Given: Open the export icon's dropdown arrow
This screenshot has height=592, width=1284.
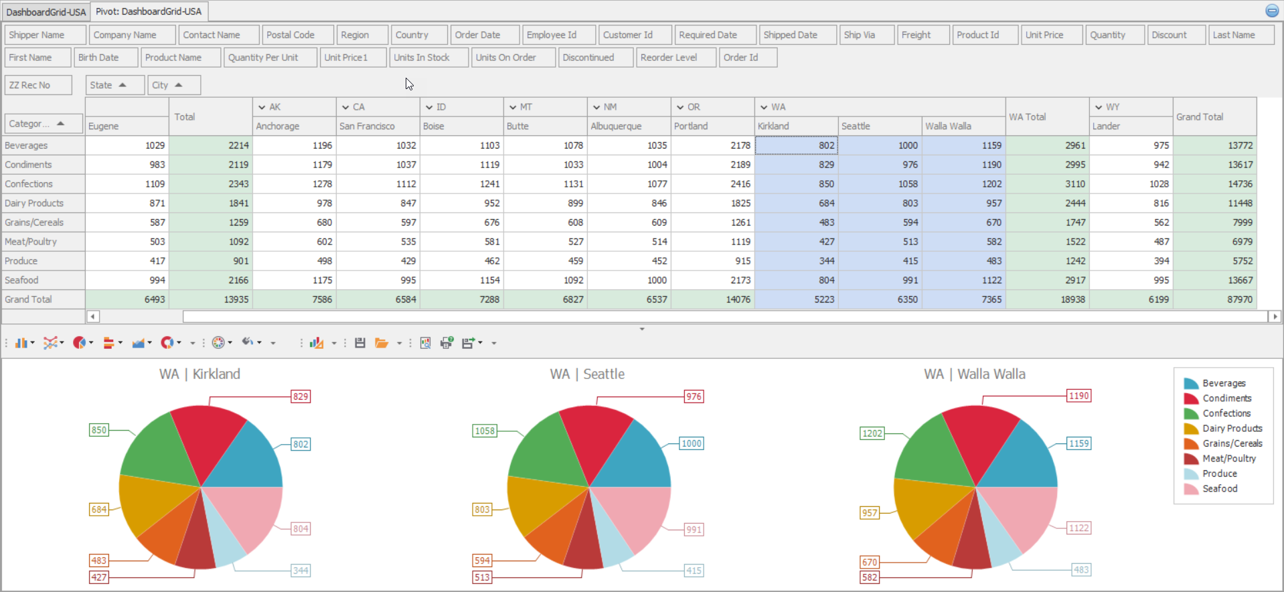Looking at the screenshot, I should click(x=481, y=343).
